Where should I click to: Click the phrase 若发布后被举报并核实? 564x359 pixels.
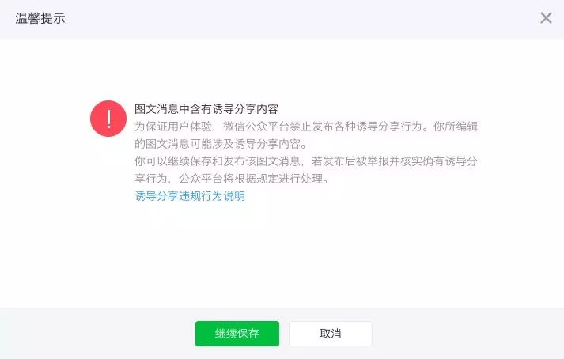click(366, 161)
